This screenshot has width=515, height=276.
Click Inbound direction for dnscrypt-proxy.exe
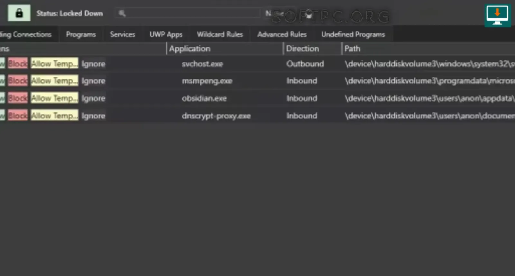(x=302, y=115)
